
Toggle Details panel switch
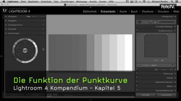tap(137, 77)
